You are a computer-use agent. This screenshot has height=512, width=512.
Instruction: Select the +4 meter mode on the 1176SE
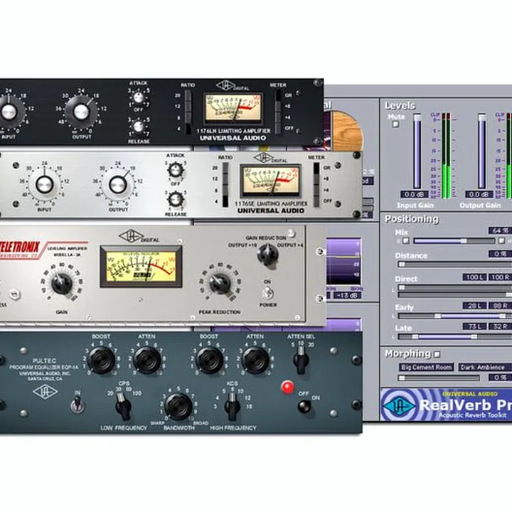point(316,190)
